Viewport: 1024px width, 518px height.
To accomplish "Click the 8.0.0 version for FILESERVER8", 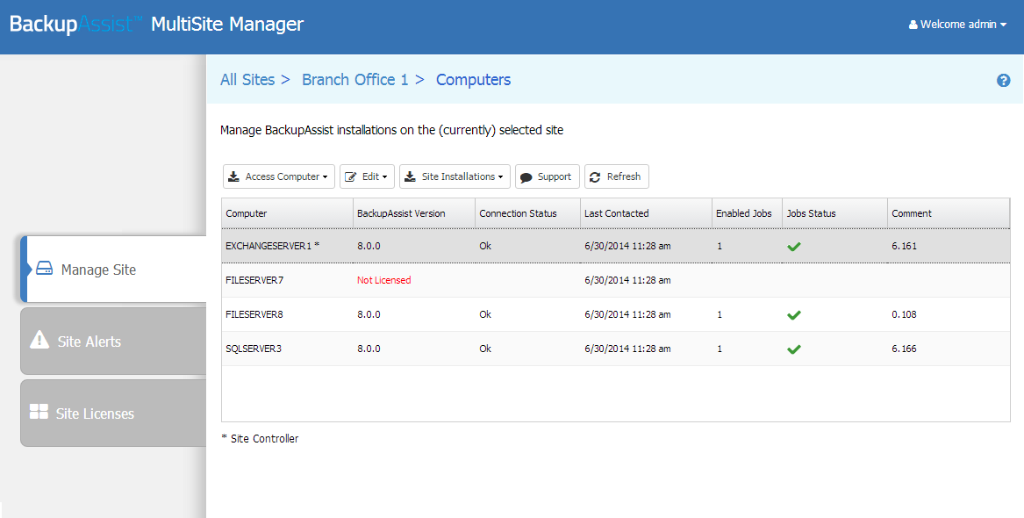I will click(369, 315).
